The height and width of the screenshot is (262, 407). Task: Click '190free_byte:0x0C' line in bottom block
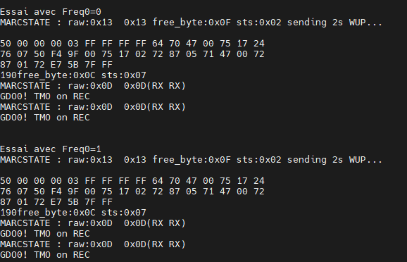coord(73,213)
